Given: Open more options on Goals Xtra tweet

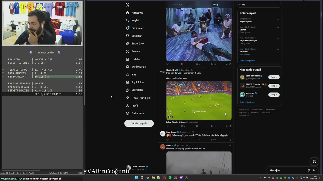Looking at the screenshot, I should click(x=230, y=70).
